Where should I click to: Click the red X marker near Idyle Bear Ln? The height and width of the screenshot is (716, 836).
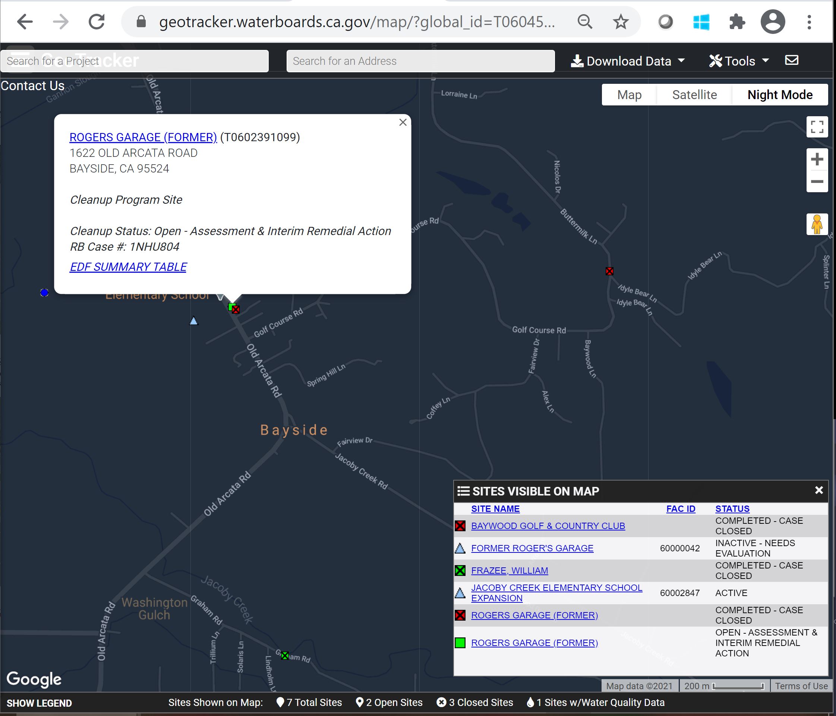(x=609, y=272)
